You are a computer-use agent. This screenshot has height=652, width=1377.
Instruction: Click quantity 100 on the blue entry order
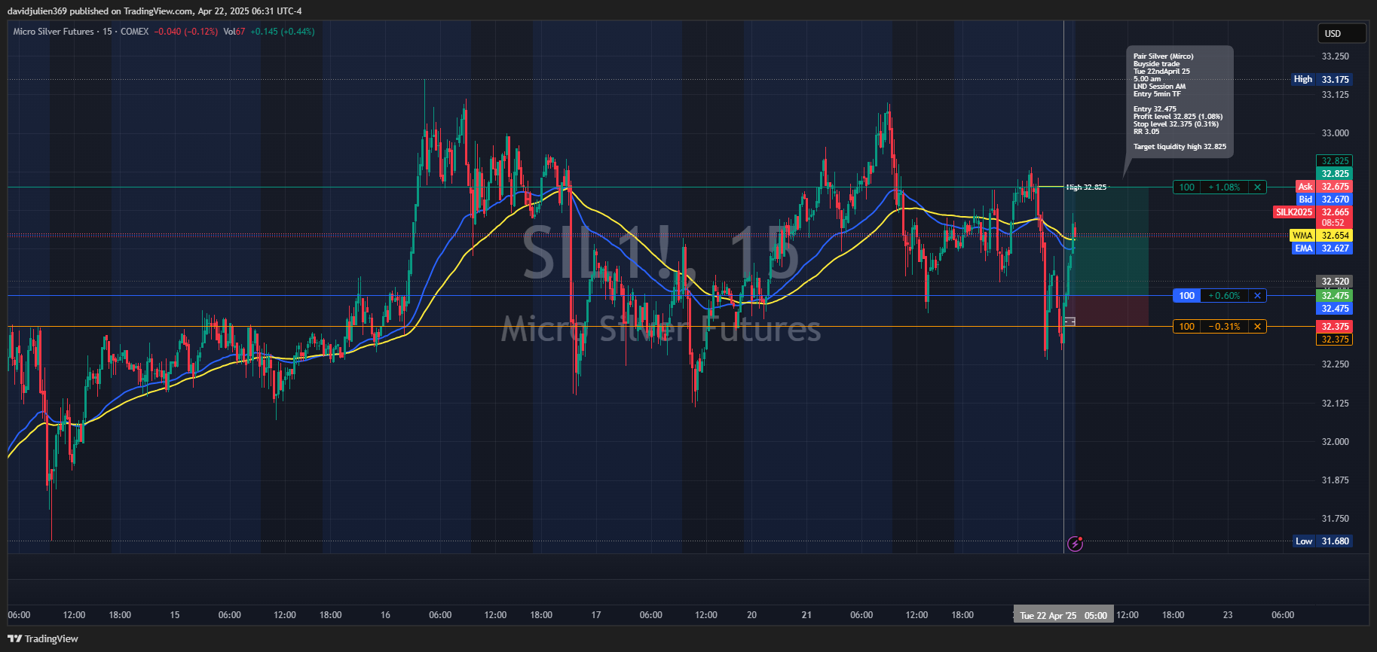pos(1187,296)
